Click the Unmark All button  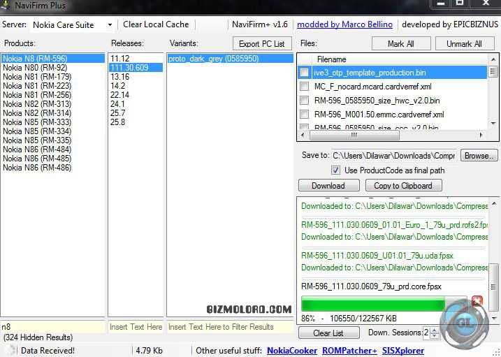click(465, 44)
